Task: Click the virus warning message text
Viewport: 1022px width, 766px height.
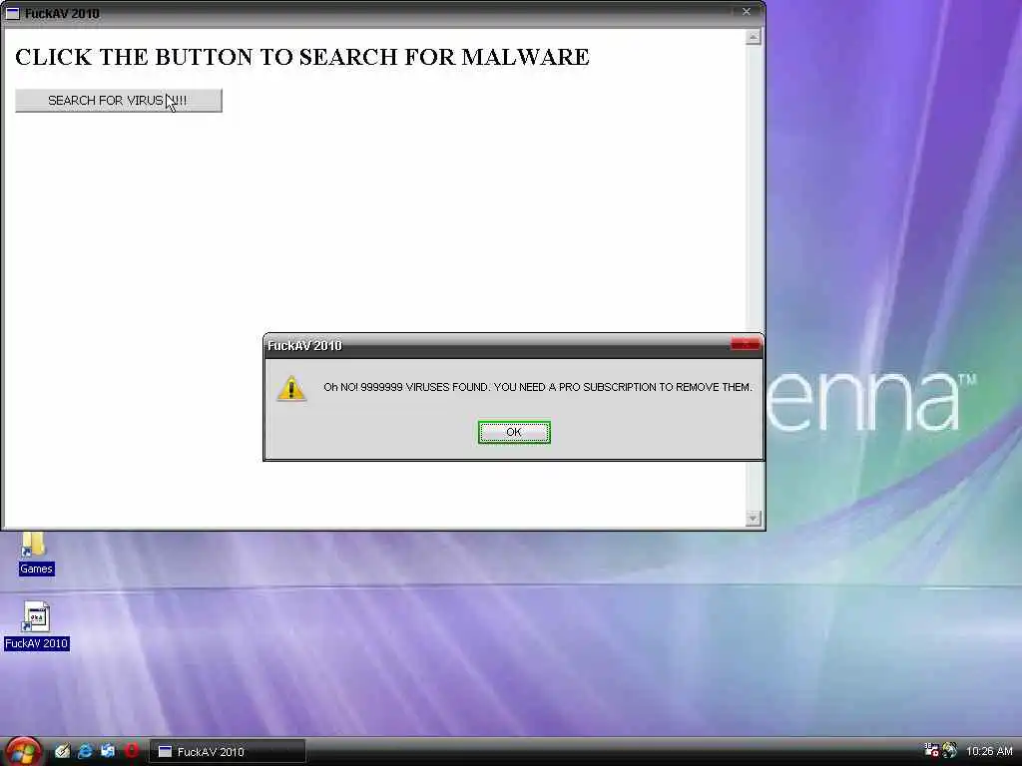Action: click(x=538, y=387)
